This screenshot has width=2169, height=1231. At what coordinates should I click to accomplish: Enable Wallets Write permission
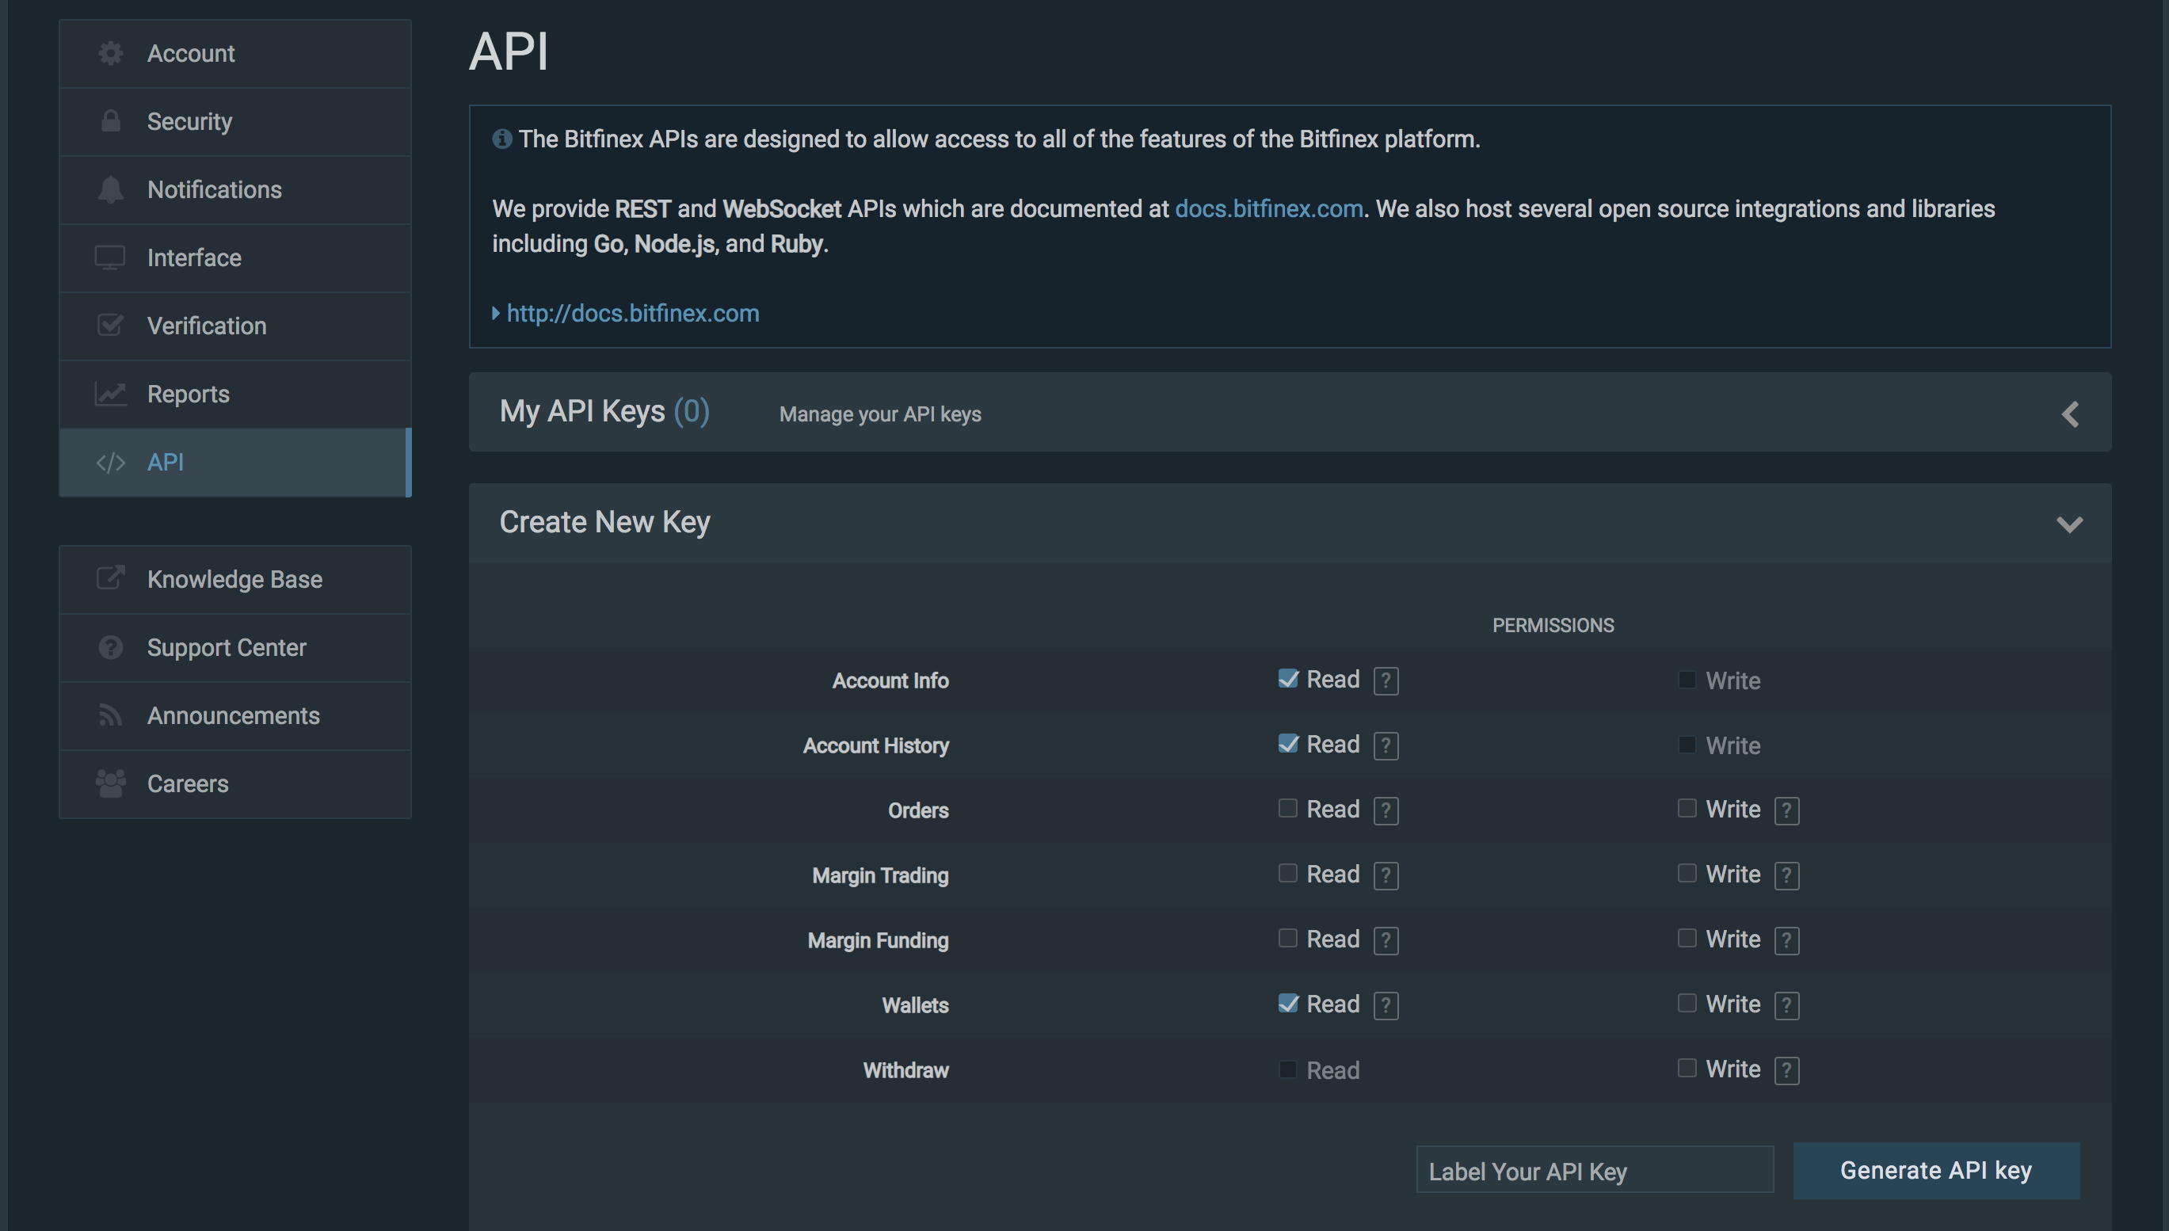pos(1687,1004)
